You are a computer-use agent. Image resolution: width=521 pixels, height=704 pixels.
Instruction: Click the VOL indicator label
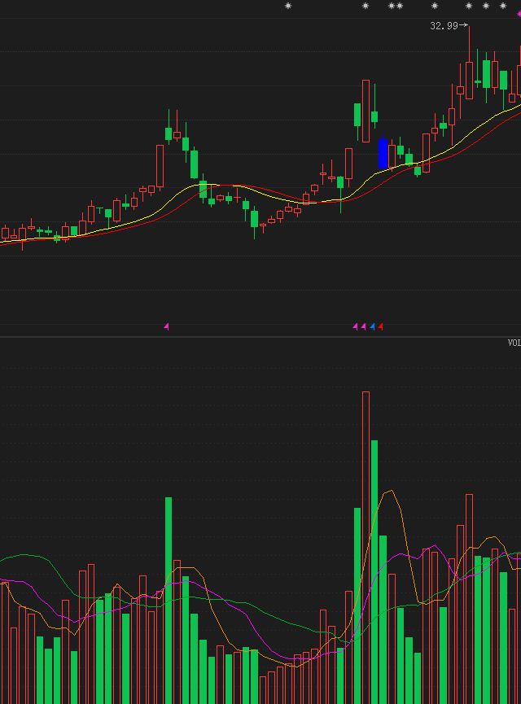point(514,343)
